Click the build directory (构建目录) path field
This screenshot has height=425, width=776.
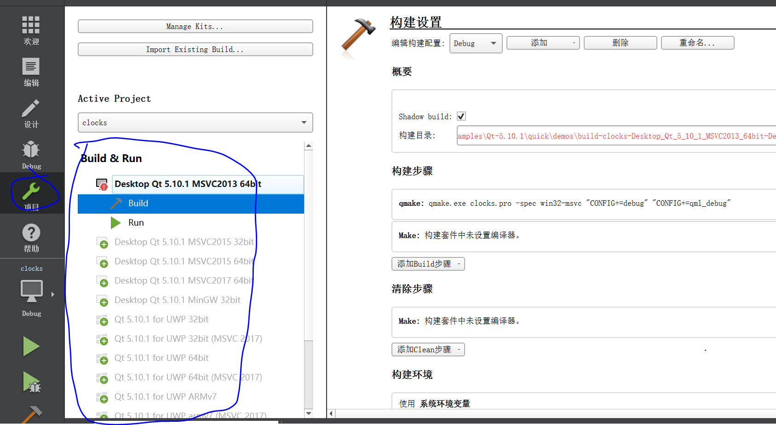coord(616,136)
